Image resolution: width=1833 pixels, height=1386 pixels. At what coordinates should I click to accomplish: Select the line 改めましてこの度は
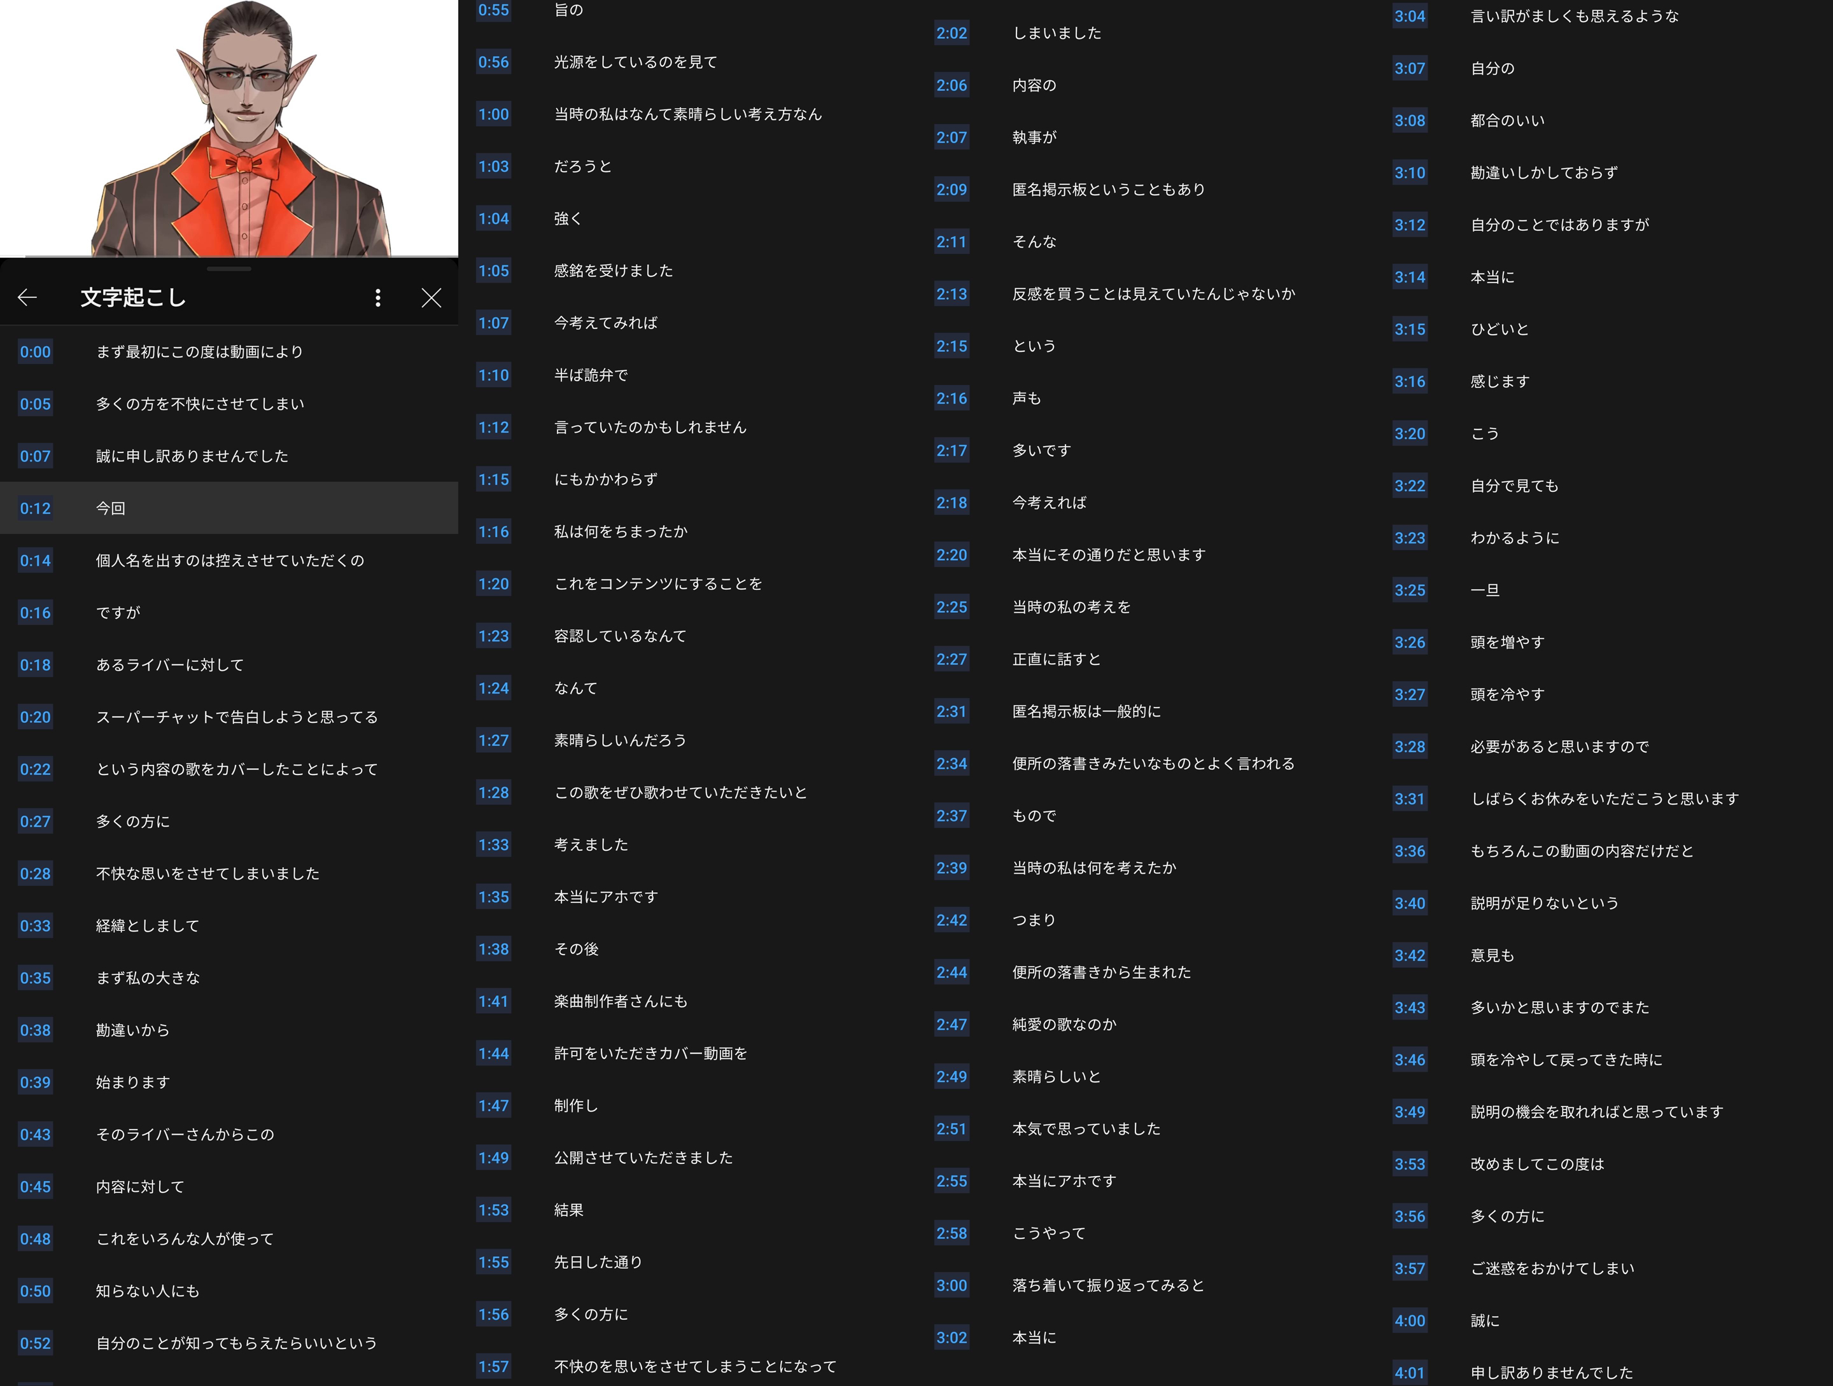pyautogui.click(x=1537, y=1165)
